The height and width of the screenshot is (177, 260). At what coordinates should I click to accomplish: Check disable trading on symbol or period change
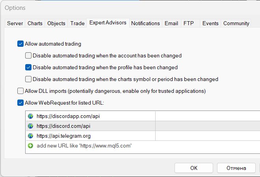28,79
